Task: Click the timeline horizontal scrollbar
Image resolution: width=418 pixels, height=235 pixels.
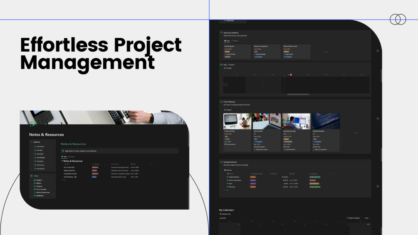Action: tap(298, 94)
